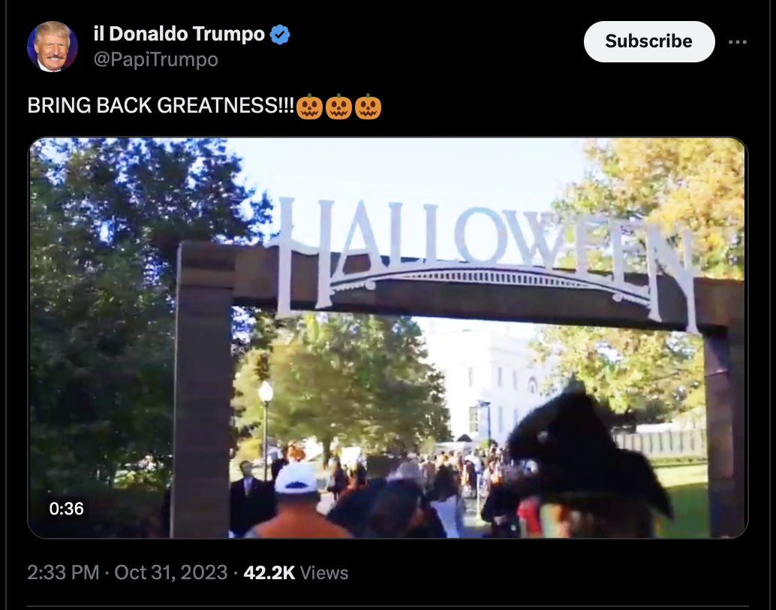Open the three-dot more options menu
Image resolution: width=776 pixels, height=610 pixels.
tap(738, 42)
